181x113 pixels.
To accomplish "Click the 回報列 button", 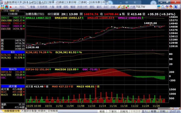I will (124, 111).
